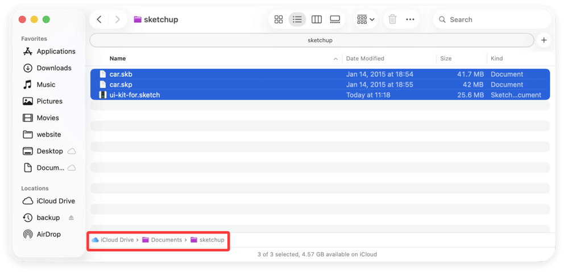Go forward with the right chevron
The height and width of the screenshot is (272, 564).
pyautogui.click(x=117, y=19)
